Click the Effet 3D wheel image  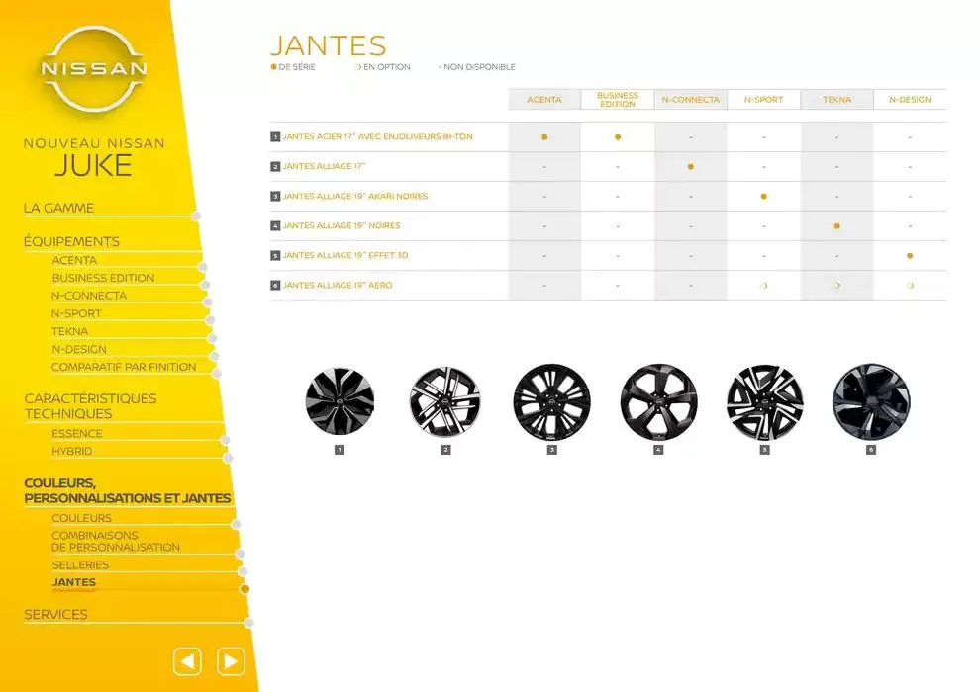click(764, 403)
